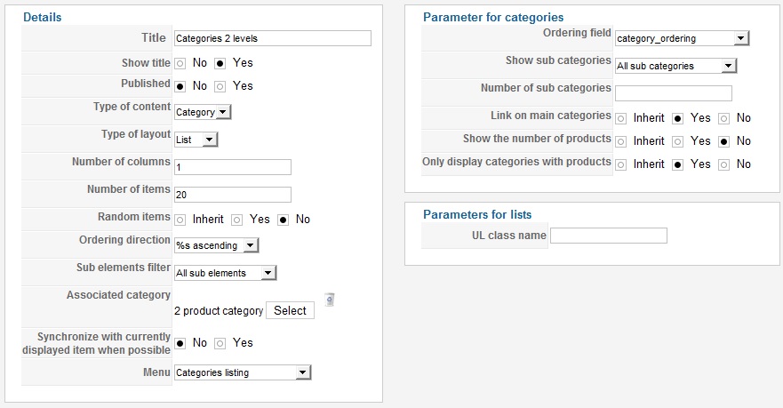Expand the Ordering field dropdown
The image size is (783, 408).
pyautogui.click(x=683, y=38)
